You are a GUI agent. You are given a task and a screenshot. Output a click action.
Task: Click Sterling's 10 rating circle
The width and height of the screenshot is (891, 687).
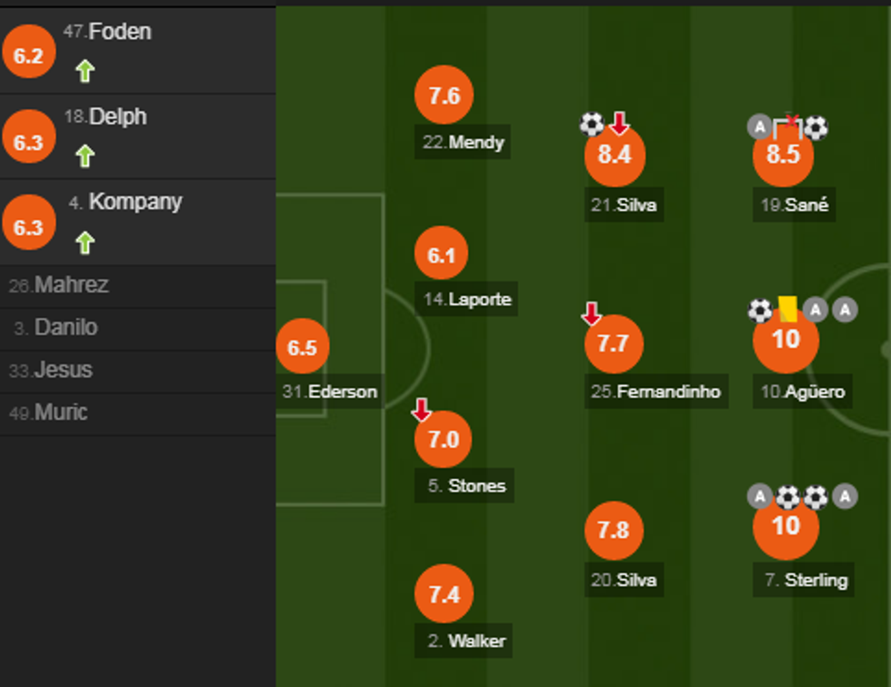[786, 526]
